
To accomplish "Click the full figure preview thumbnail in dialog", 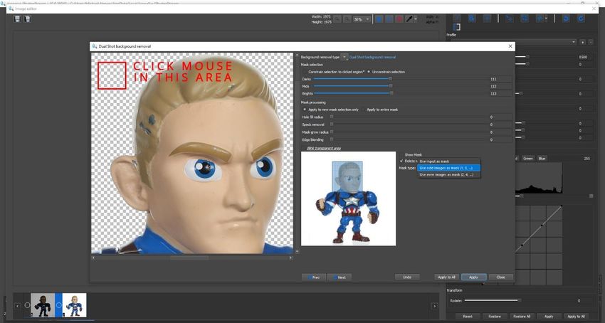I will pyautogui.click(x=349, y=198).
